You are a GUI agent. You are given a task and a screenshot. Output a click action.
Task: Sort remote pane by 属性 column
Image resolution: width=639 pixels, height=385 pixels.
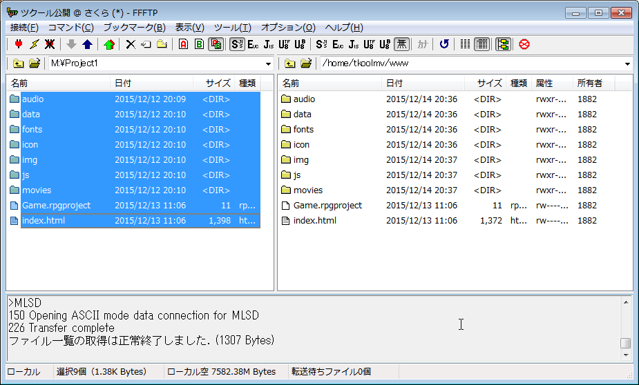[x=552, y=83]
